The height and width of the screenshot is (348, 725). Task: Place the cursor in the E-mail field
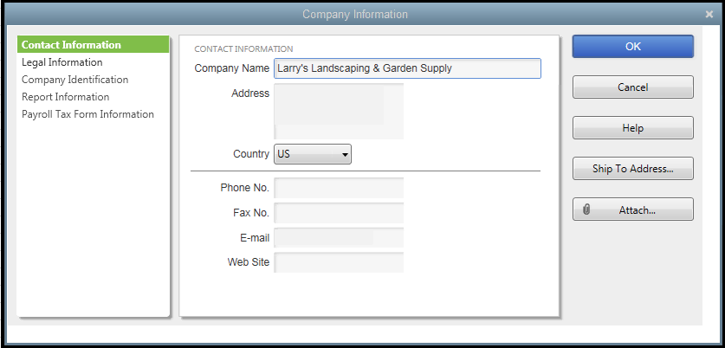pos(339,238)
